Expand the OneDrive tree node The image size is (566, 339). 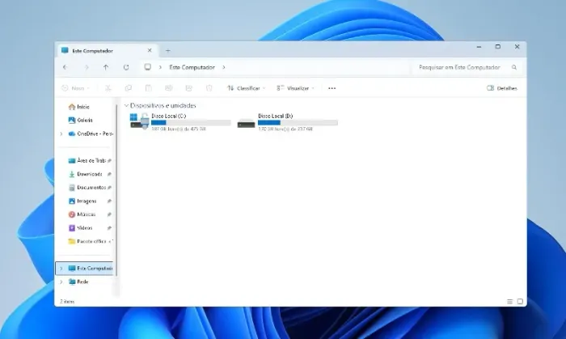pyautogui.click(x=61, y=133)
